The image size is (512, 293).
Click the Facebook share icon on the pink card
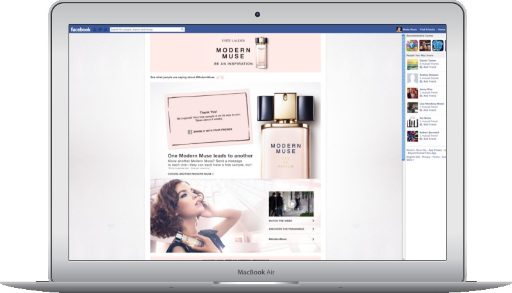(x=190, y=132)
